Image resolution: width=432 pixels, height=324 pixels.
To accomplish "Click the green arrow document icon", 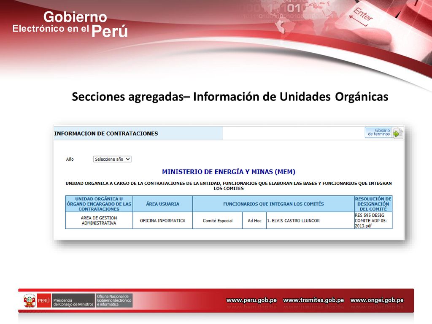I will coord(397,134).
